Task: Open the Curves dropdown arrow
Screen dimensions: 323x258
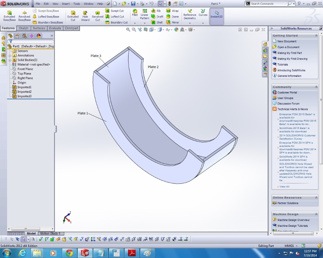Action: (203, 23)
